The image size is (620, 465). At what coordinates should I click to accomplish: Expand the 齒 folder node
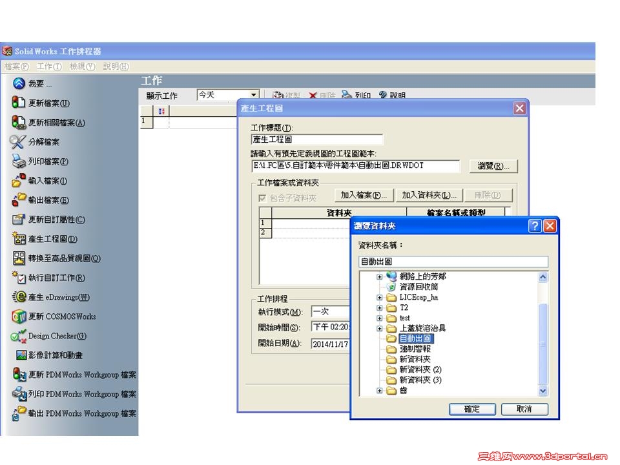(x=379, y=391)
